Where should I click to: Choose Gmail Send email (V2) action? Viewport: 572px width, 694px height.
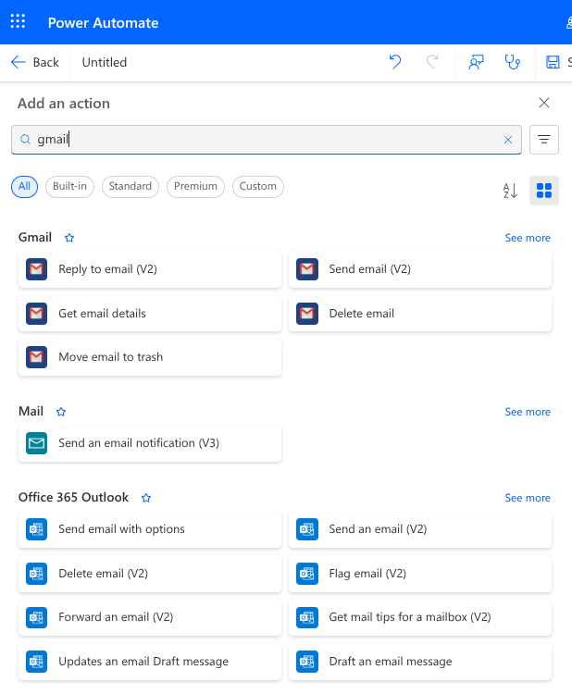pos(420,269)
